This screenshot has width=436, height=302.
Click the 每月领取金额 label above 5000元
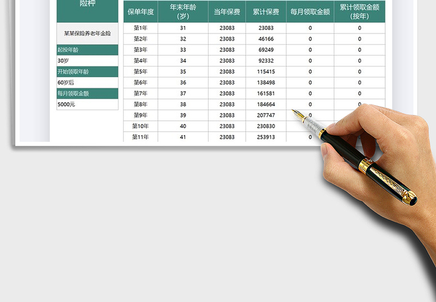[x=88, y=94]
